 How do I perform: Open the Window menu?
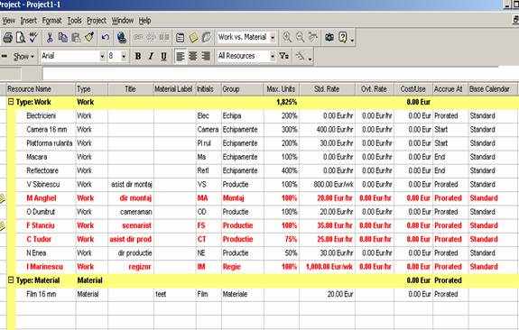click(x=123, y=21)
